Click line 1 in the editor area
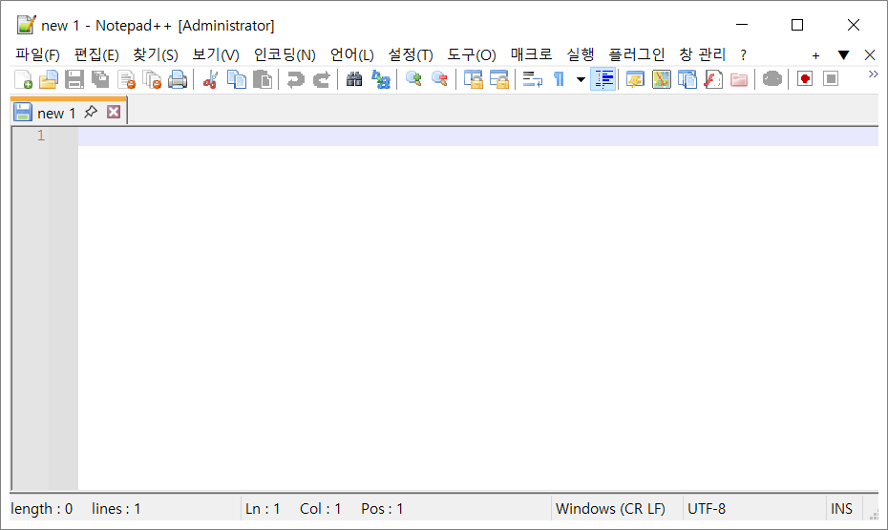This screenshot has width=888, height=530. click(478, 136)
